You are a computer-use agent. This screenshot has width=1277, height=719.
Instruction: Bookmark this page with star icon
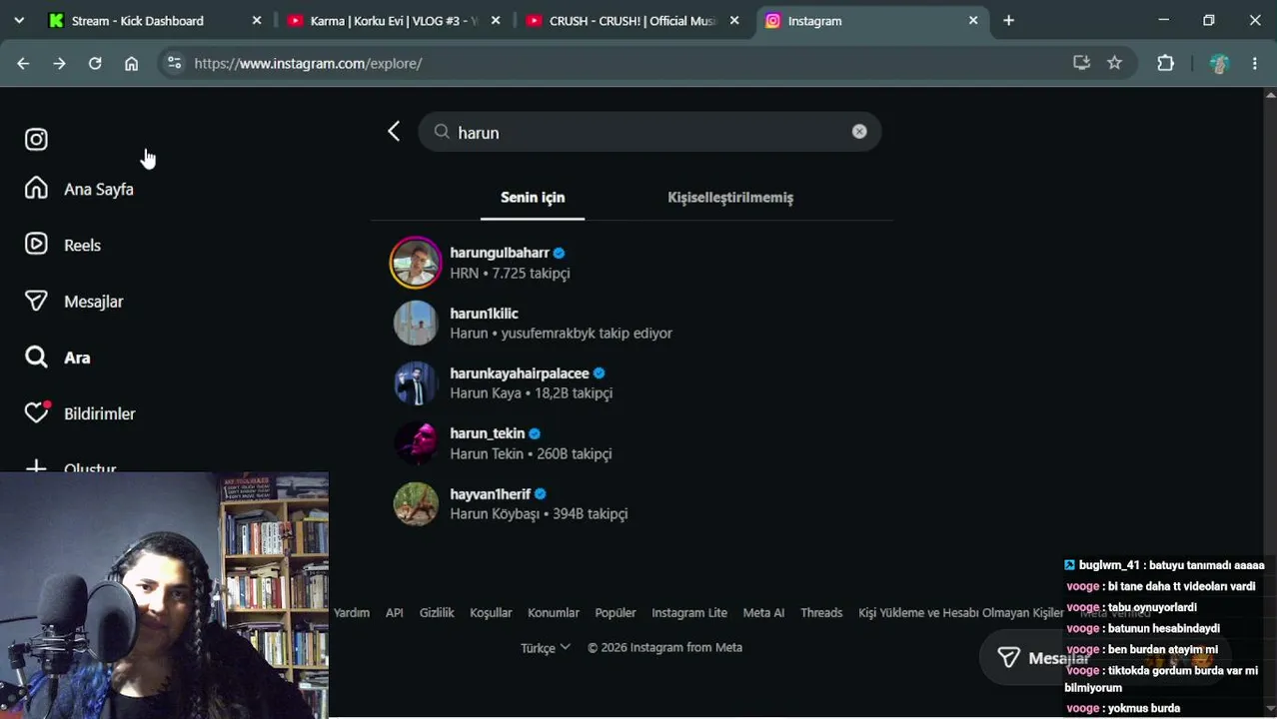(x=1115, y=63)
